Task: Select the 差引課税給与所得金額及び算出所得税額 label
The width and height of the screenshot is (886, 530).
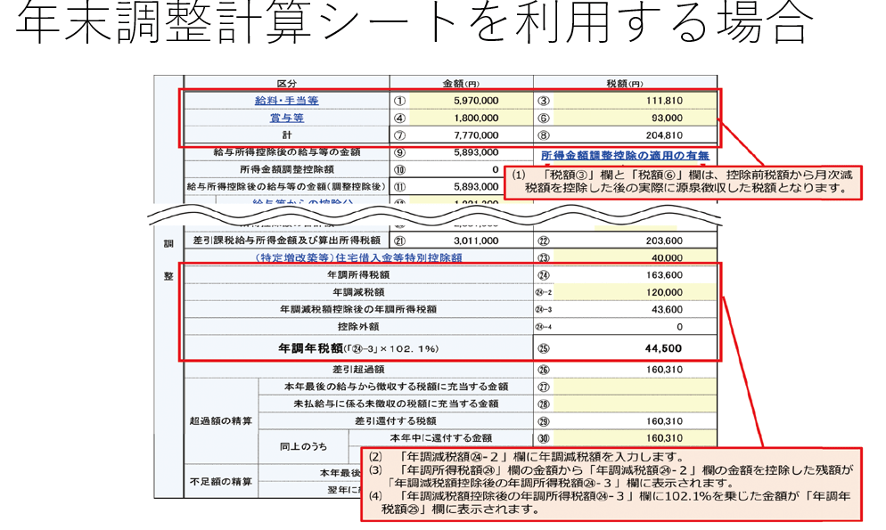Action: pos(286,241)
